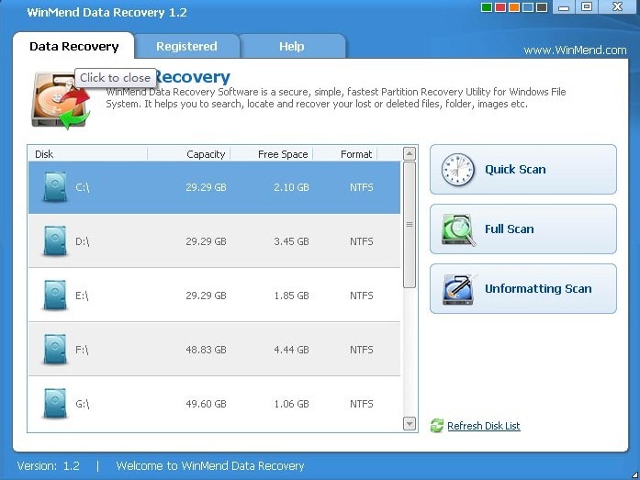
Task: Sort by the Capacity column header
Action: click(x=188, y=154)
